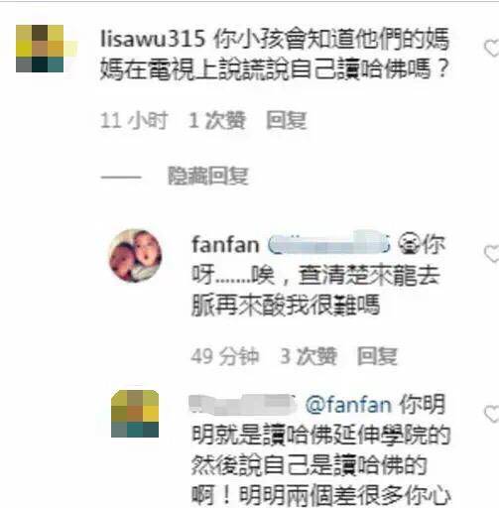
Task: View pixelated avatar of the third commenter
Action: coord(135,414)
